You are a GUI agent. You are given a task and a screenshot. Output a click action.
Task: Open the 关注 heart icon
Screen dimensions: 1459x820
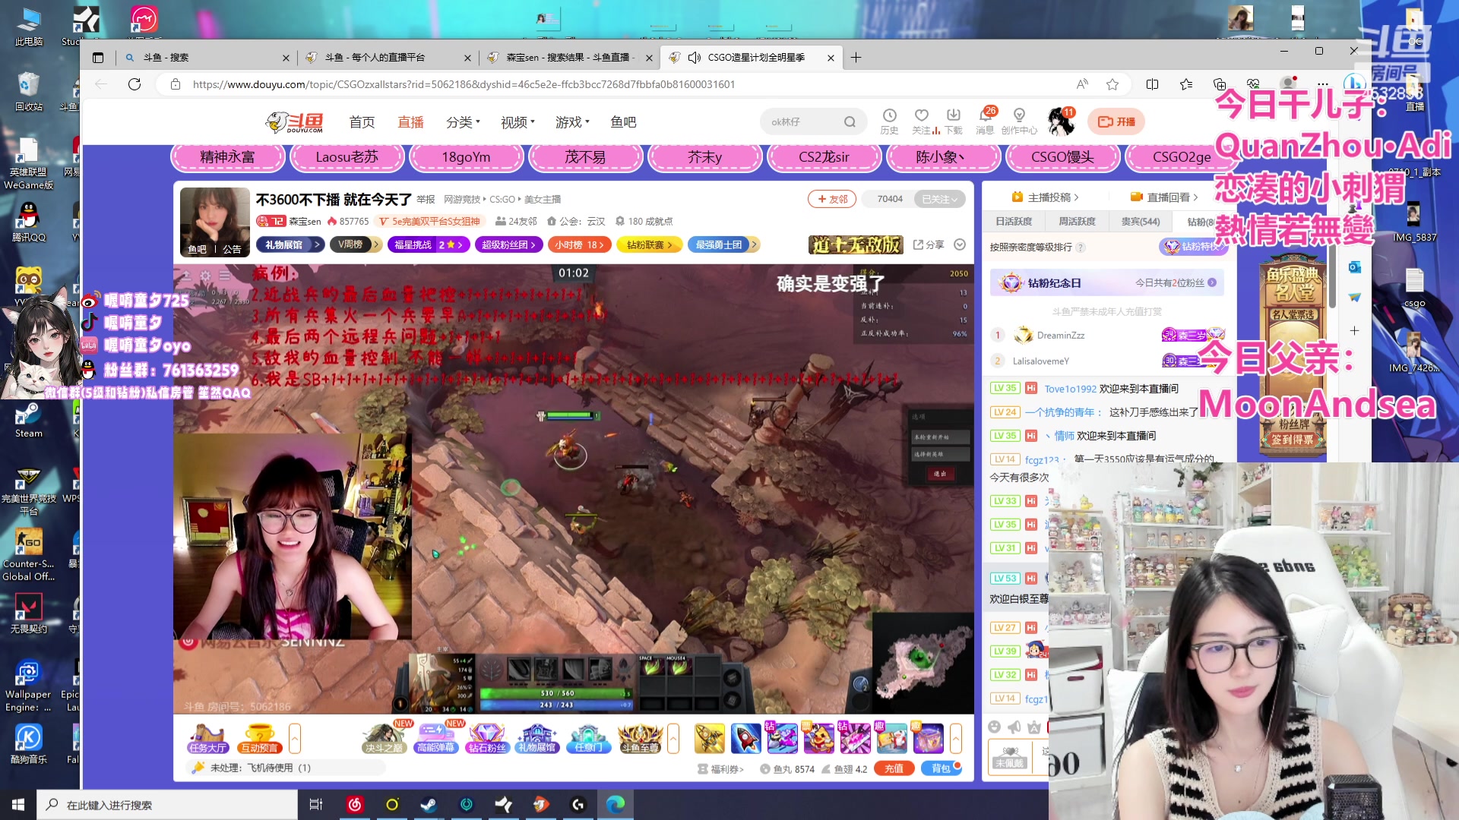pyautogui.click(x=922, y=120)
